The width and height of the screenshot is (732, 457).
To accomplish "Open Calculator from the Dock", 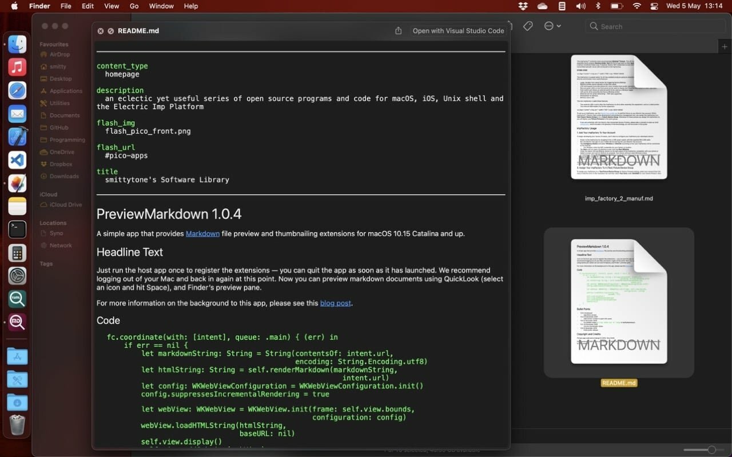I will 17,252.
